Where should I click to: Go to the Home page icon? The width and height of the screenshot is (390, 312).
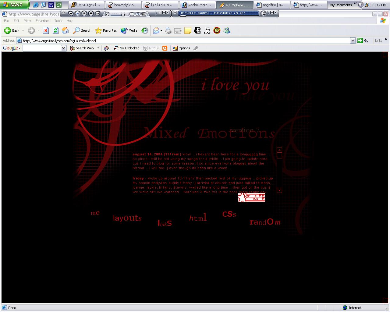[x=65, y=30]
